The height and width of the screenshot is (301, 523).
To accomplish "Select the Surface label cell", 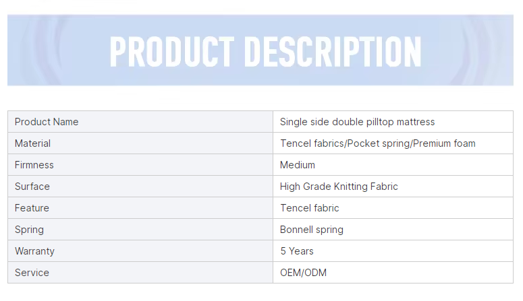I will pos(140,187).
